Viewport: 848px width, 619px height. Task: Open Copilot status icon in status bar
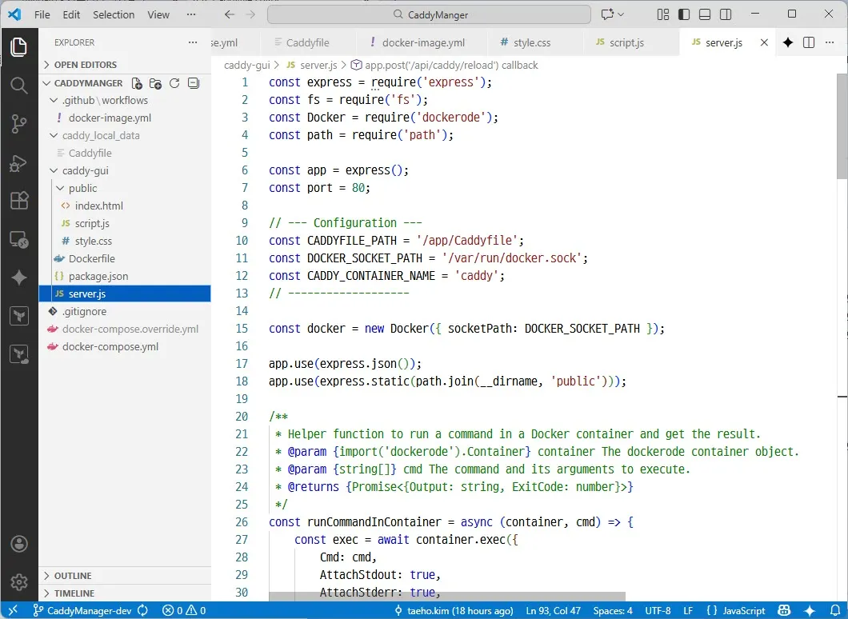(x=784, y=610)
